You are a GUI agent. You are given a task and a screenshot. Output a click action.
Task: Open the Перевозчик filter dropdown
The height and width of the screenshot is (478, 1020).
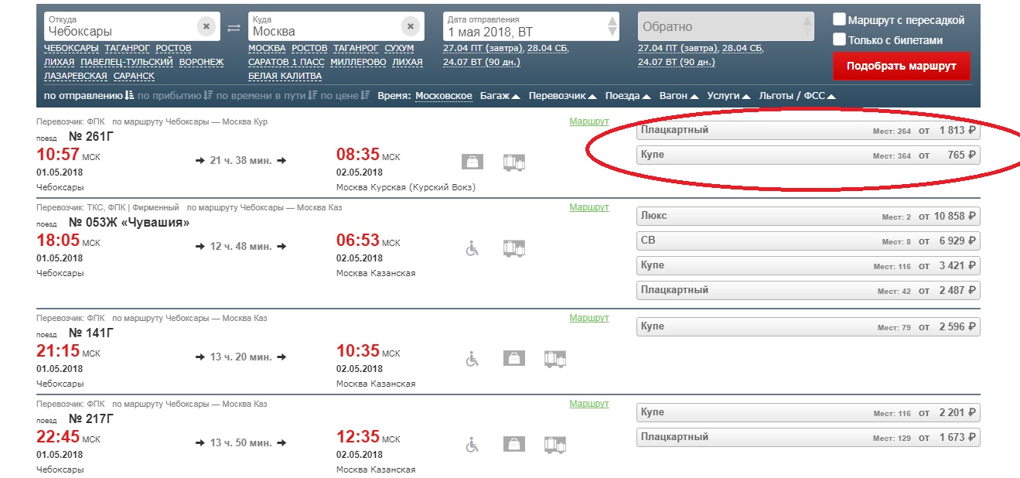pyautogui.click(x=562, y=96)
